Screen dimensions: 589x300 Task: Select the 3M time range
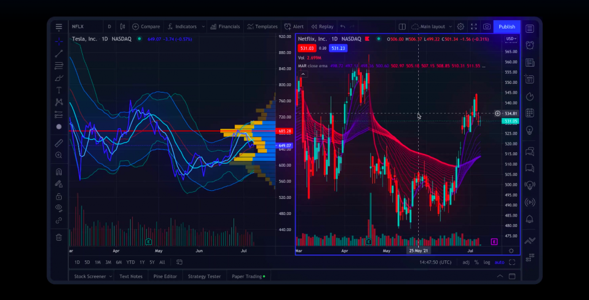point(108,263)
